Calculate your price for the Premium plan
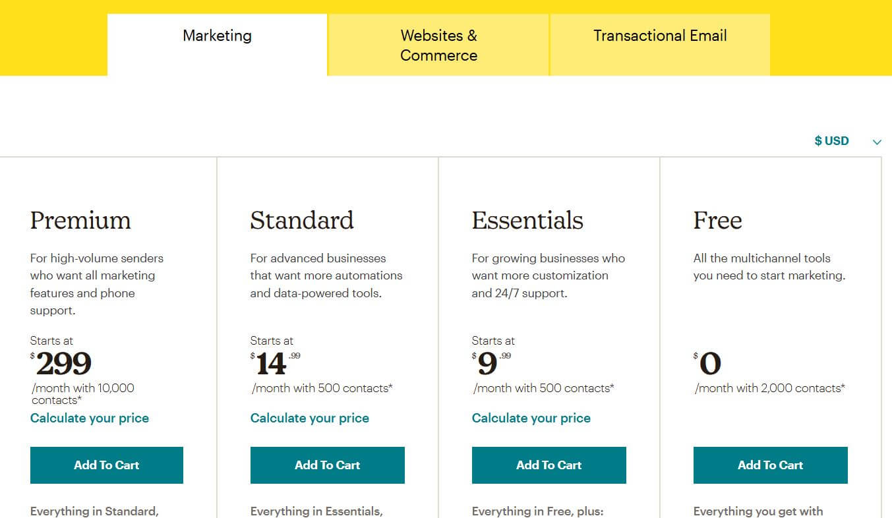The height and width of the screenshot is (518, 892). click(x=90, y=418)
